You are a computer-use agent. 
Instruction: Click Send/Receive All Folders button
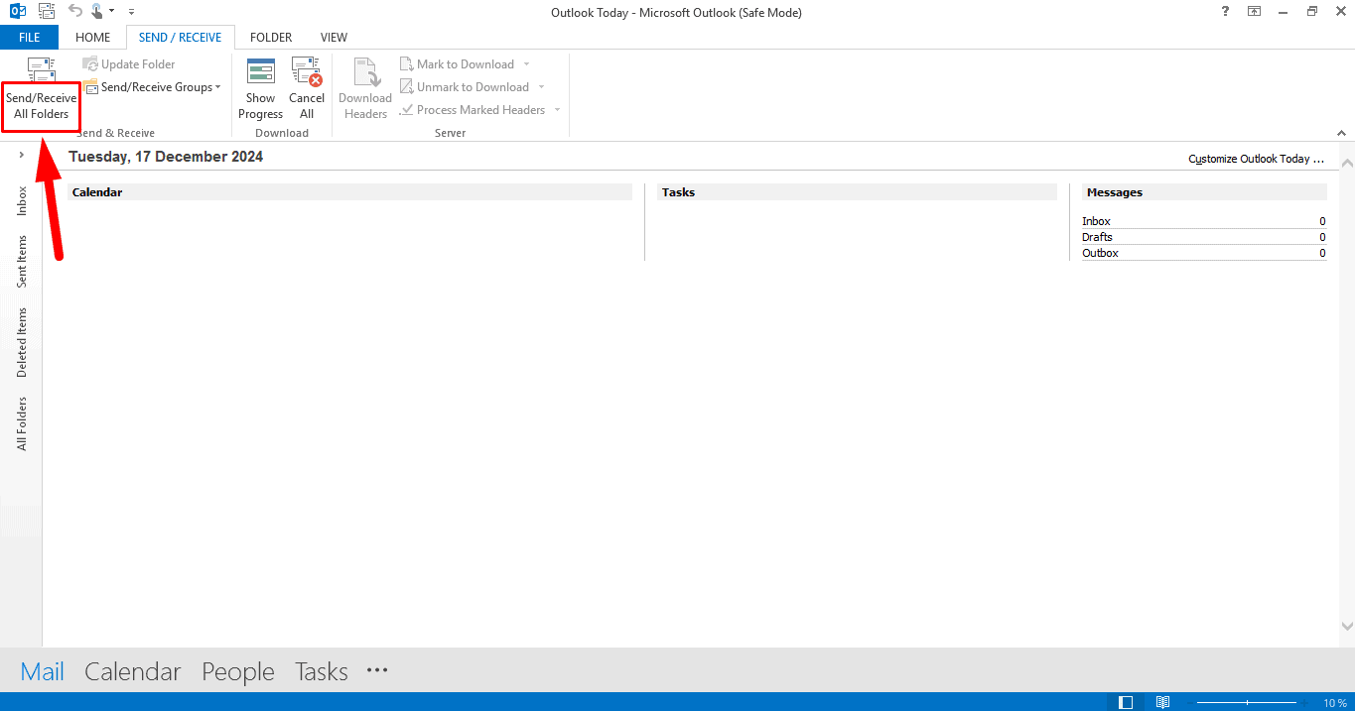tap(42, 89)
